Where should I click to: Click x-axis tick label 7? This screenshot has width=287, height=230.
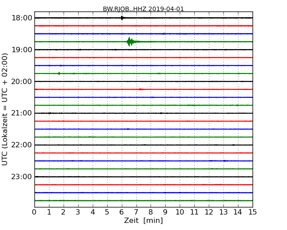point(136,212)
